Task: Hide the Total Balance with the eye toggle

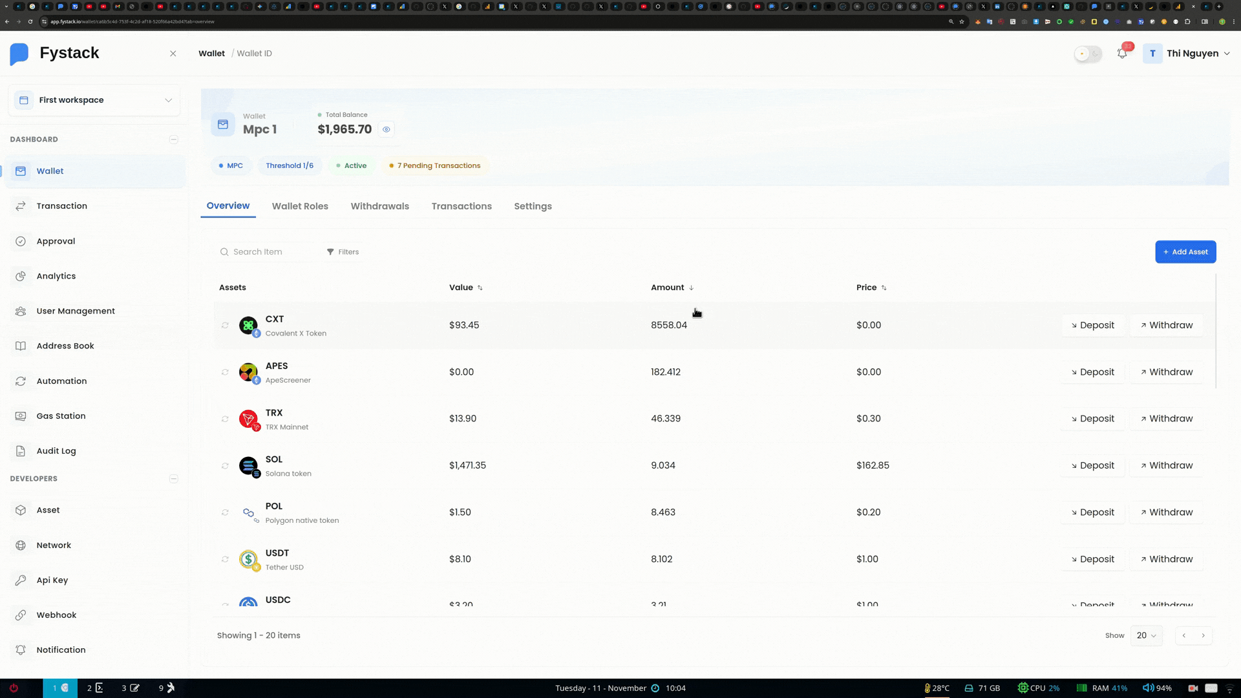Action: point(387,129)
